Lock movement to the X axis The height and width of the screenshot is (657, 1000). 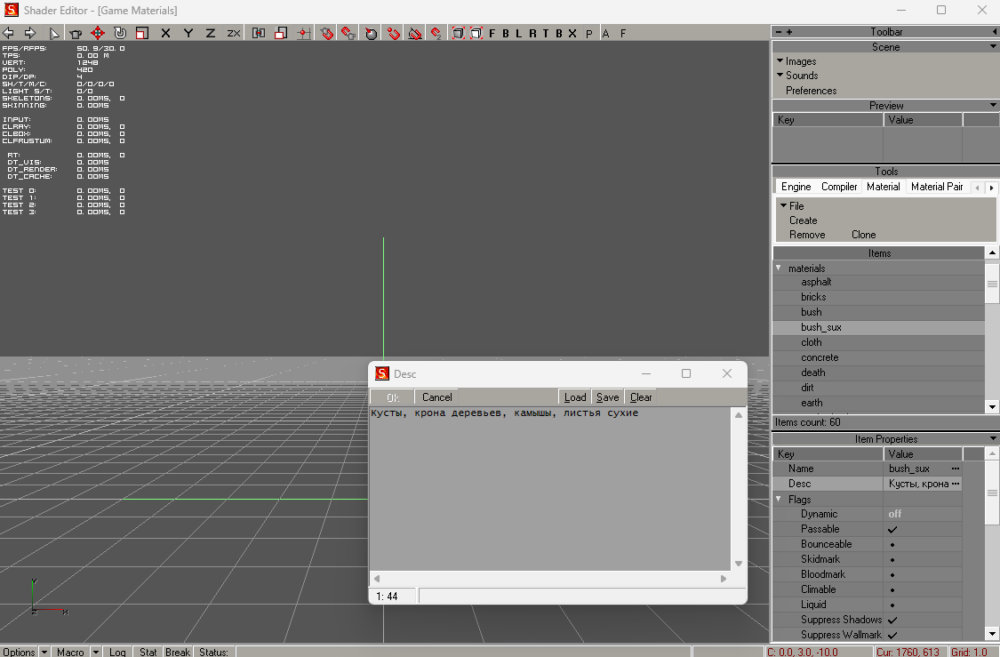(166, 33)
